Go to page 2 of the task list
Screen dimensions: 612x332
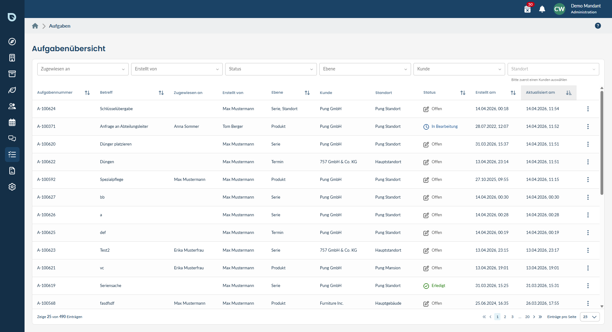(x=505, y=317)
